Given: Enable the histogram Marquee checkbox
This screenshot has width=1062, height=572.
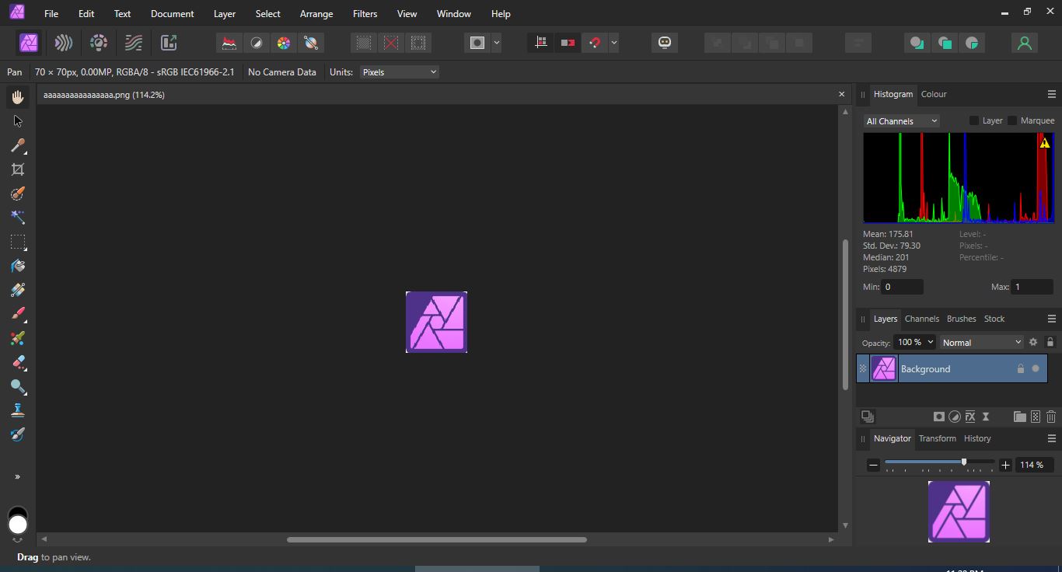Looking at the screenshot, I should tap(1012, 120).
